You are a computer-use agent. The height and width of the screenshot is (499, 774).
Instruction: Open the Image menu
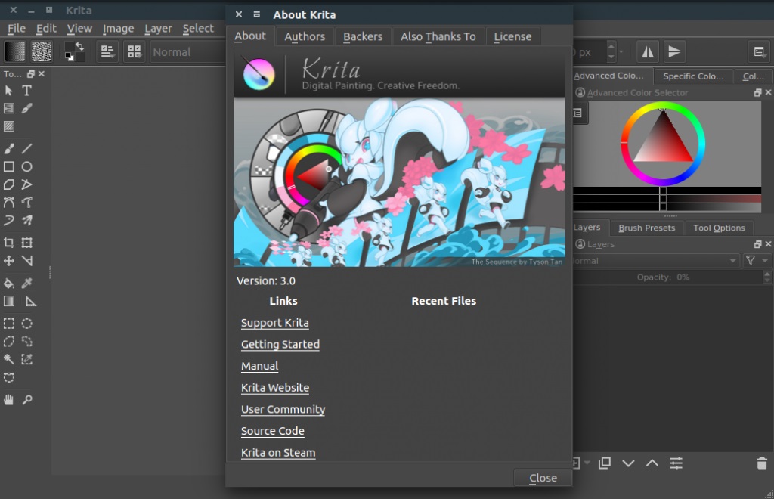(119, 29)
